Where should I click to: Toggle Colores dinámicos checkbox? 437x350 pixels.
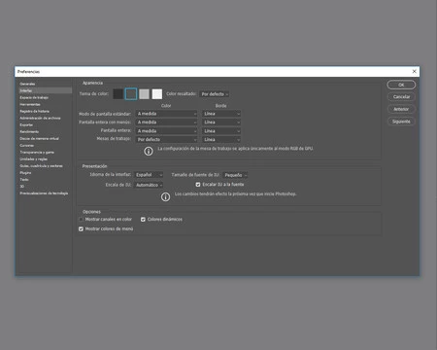[x=143, y=220]
